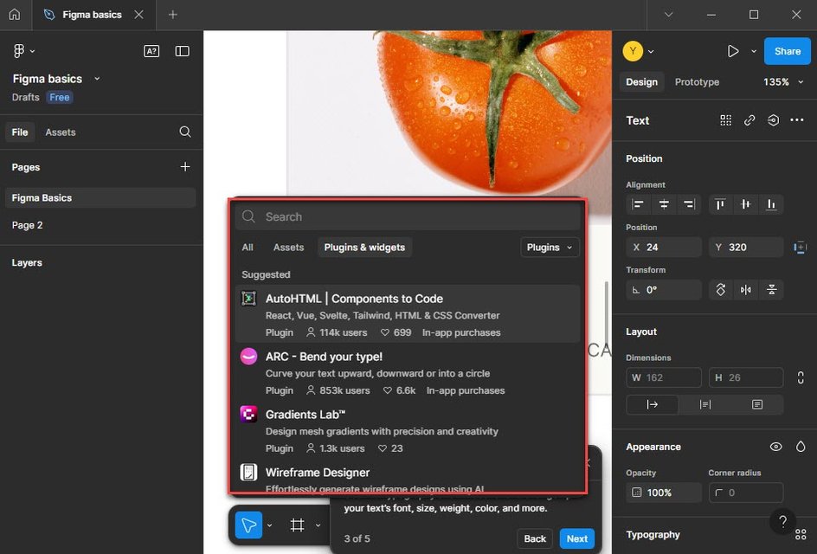Open the Wireframe Designer plugin

tap(408, 477)
